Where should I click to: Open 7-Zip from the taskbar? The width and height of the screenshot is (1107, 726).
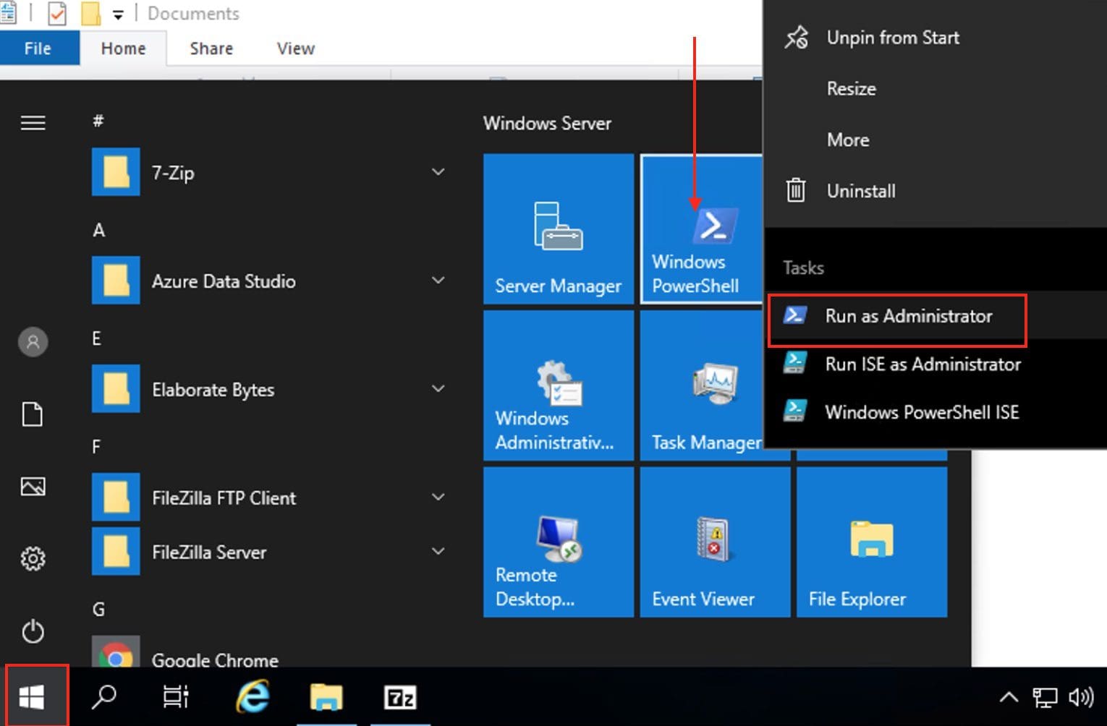[x=400, y=698]
